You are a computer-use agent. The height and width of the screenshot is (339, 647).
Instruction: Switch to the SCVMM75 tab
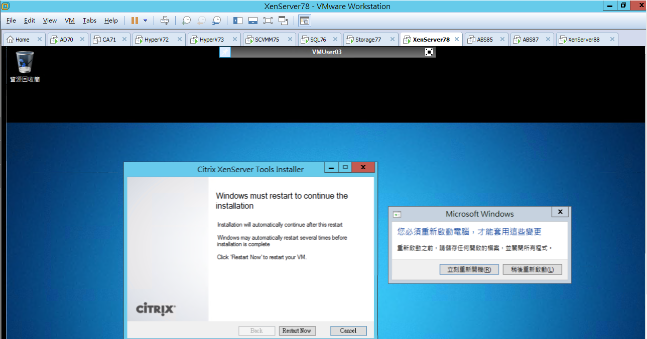pos(267,40)
